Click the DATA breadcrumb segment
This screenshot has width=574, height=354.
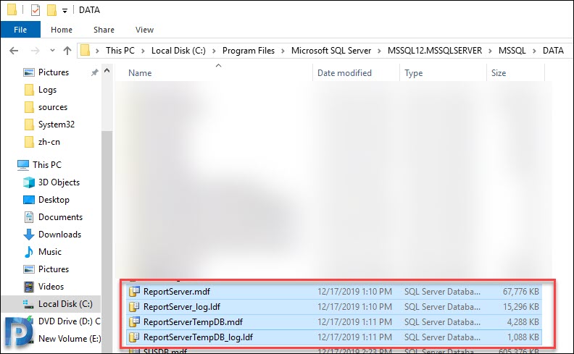click(x=553, y=51)
